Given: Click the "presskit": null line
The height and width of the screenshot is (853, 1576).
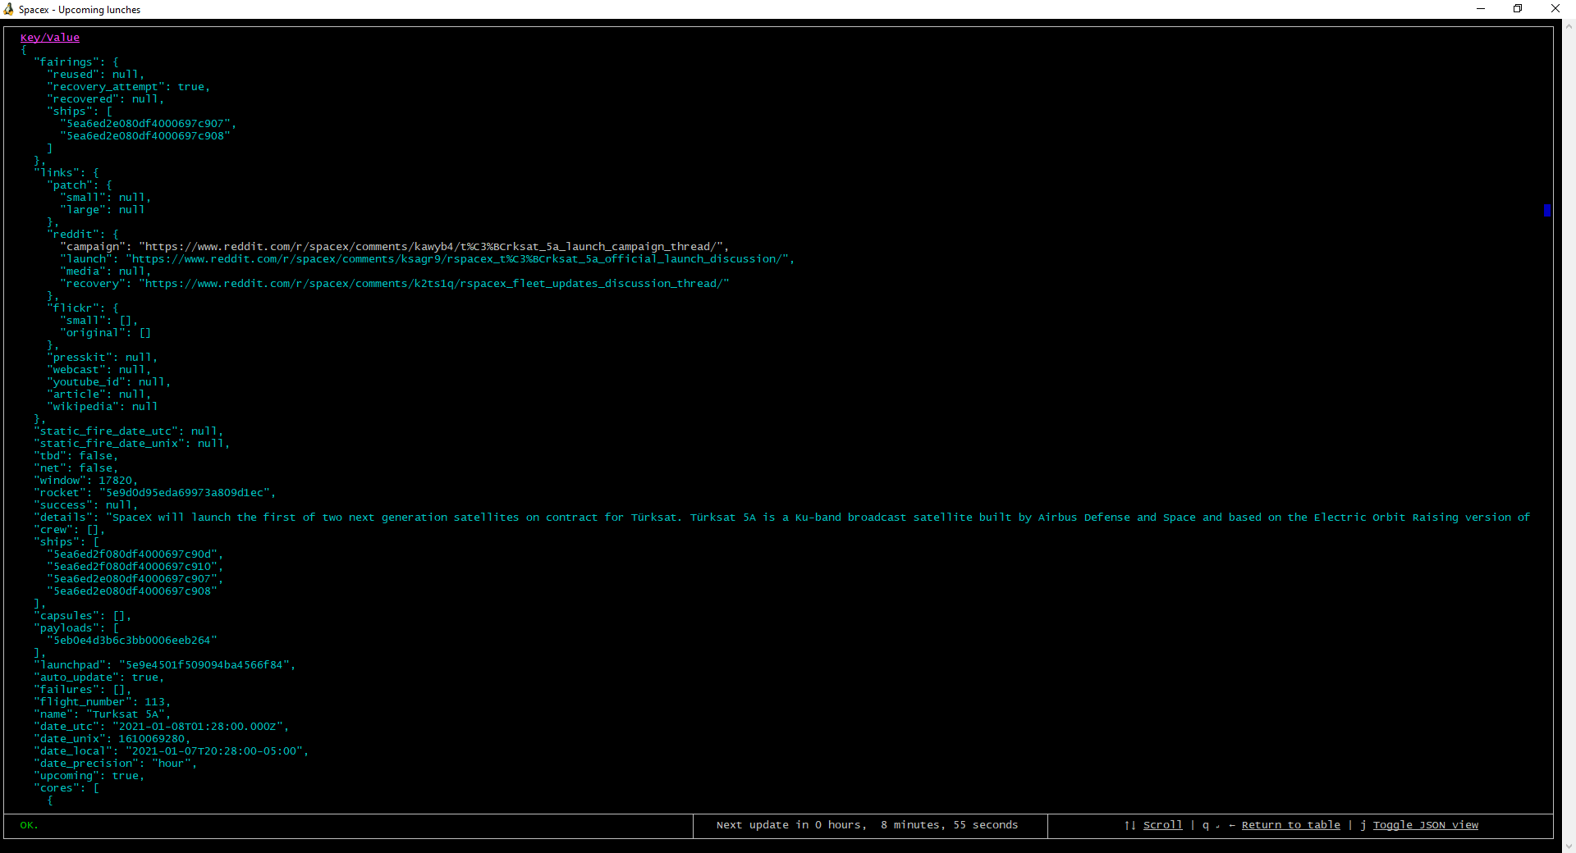Looking at the screenshot, I should pos(102,358).
